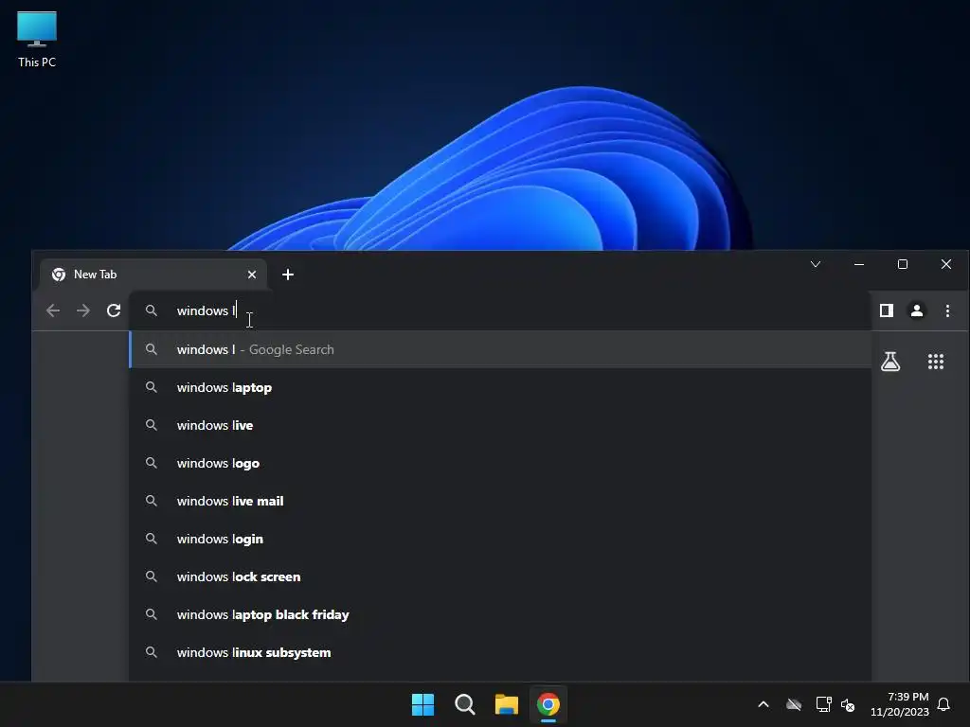Open Chrome three-dot menu
The height and width of the screenshot is (727, 970).
click(x=947, y=310)
